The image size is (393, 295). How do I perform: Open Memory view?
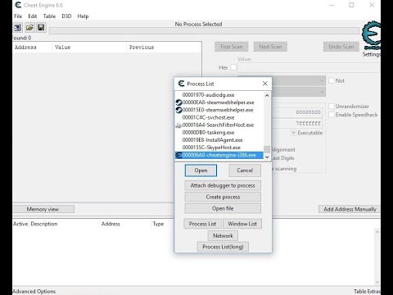tap(43, 209)
